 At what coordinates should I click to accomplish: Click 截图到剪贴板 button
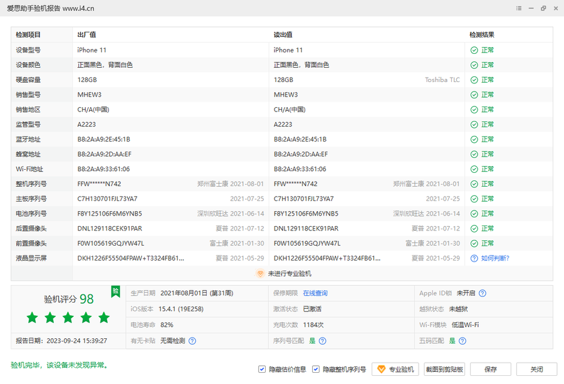click(444, 370)
